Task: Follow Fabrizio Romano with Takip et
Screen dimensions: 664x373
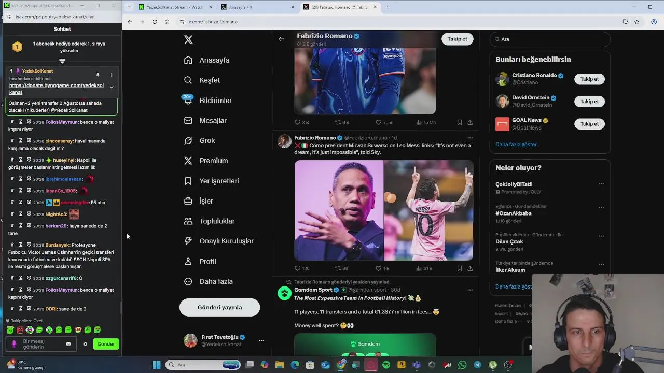Action: (457, 39)
